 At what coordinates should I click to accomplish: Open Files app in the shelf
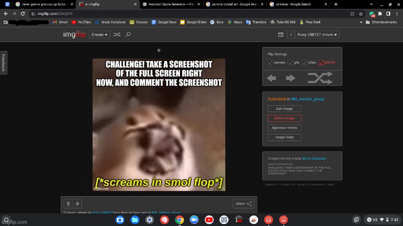point(135,220)
